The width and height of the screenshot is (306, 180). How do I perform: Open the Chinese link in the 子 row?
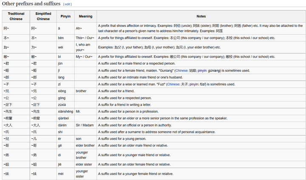pos(173,84)
